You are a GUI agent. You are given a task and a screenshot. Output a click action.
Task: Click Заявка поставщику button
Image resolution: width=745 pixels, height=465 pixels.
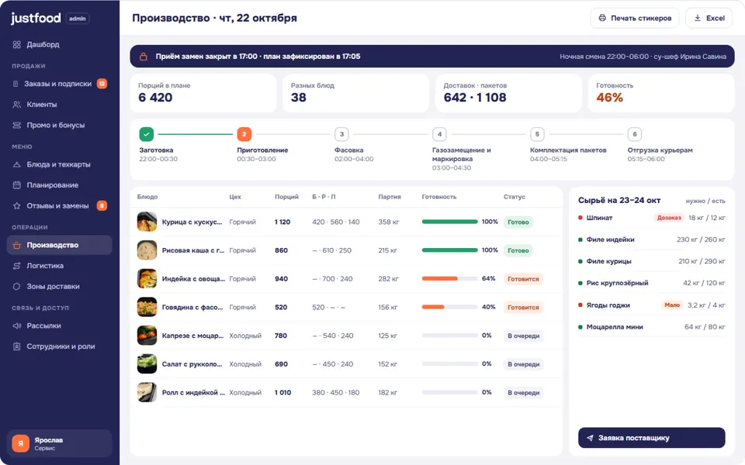(651, 438)
